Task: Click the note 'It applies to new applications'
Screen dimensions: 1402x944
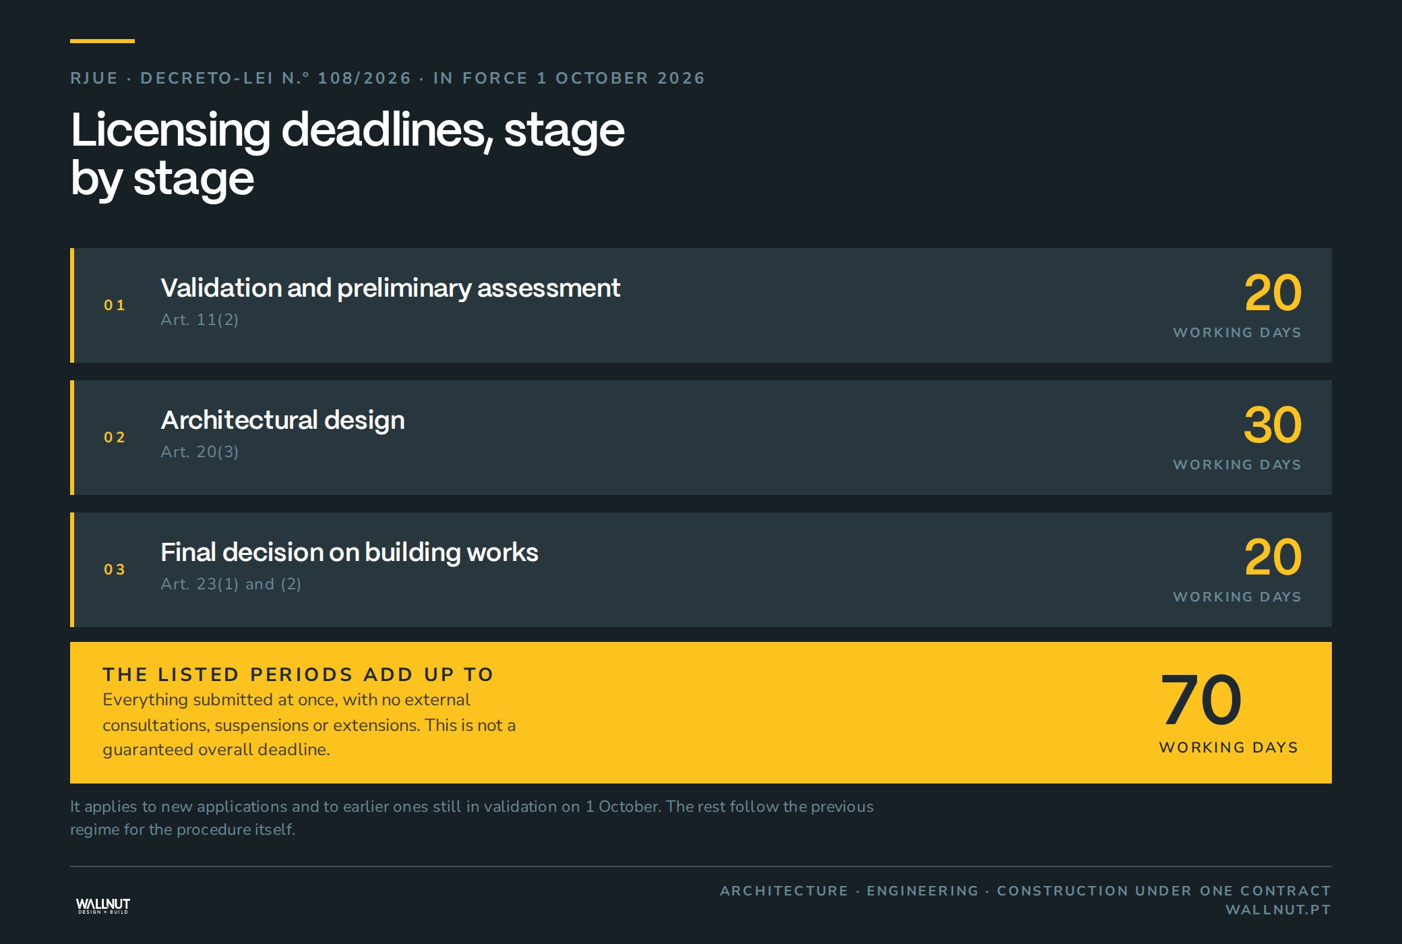Action: [472, 818]
